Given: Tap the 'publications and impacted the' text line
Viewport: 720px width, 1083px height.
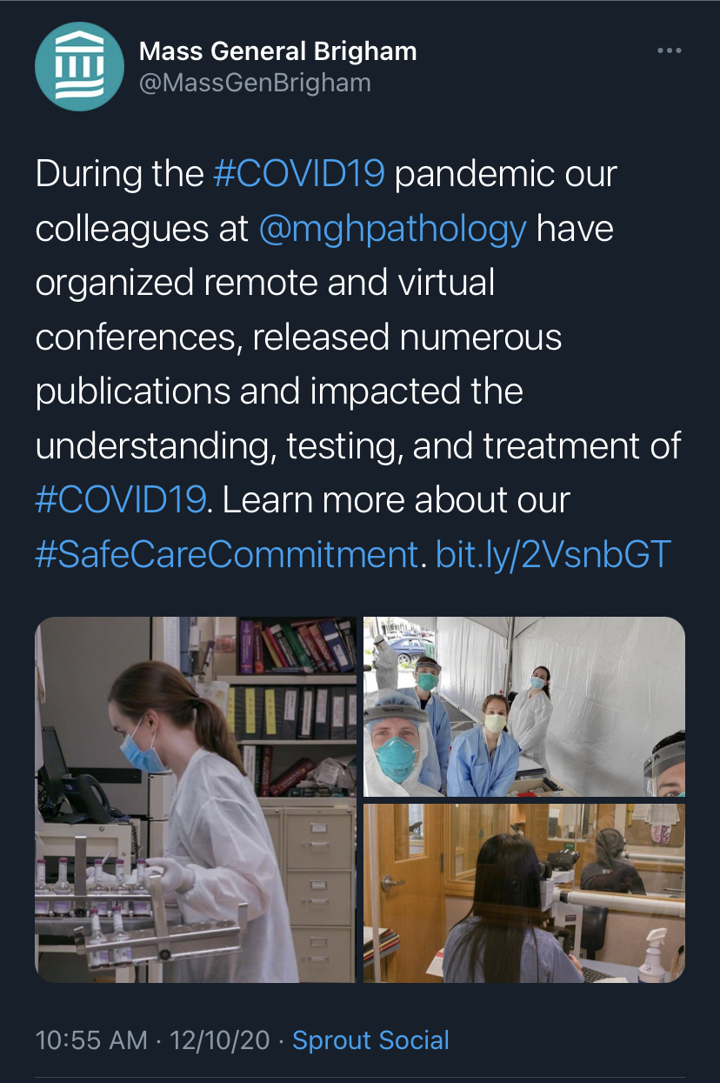Looking at the screenshot, I should pyautogui.click(x=279, y=391).
